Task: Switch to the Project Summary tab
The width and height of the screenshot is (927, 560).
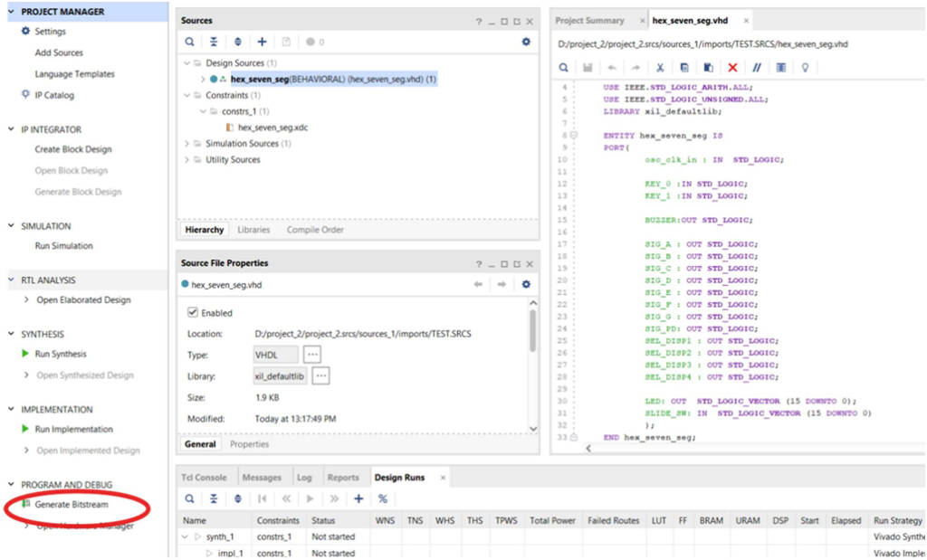Action: [589, 20]
